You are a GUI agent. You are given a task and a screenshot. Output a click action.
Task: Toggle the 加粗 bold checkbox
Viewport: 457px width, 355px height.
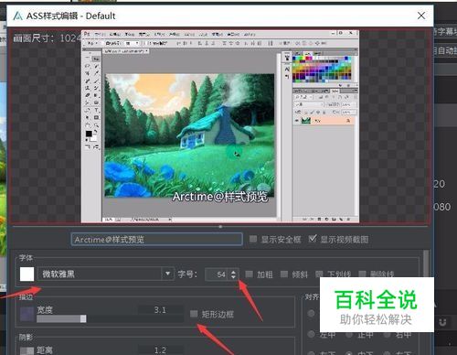(249, 274)
